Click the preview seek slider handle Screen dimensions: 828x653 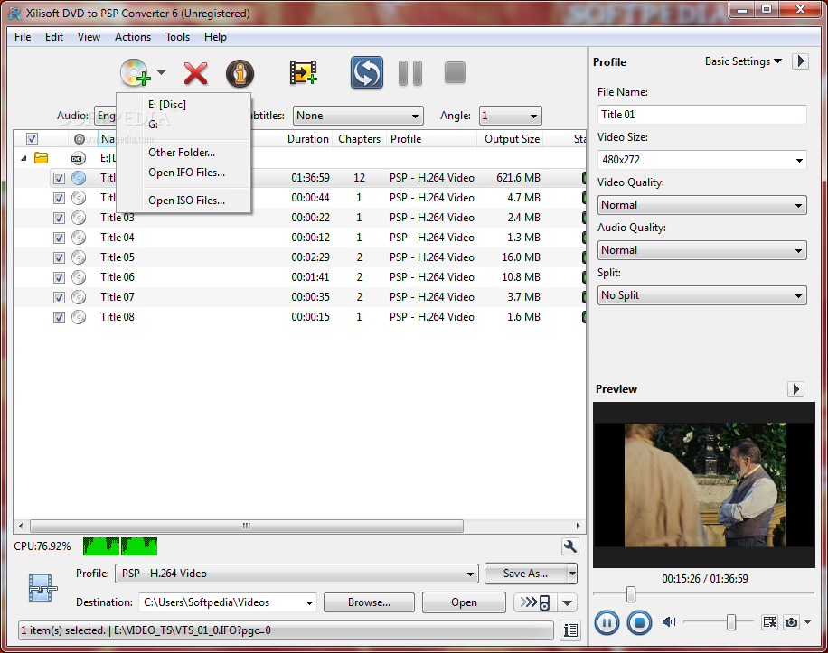tap(631, 594)
